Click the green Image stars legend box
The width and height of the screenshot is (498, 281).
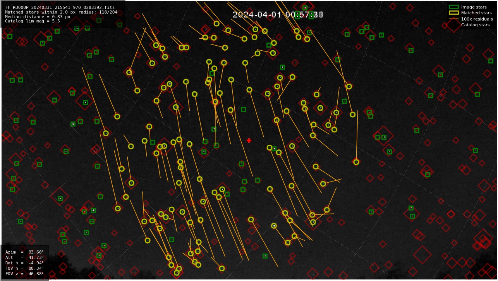pos(453,7)
